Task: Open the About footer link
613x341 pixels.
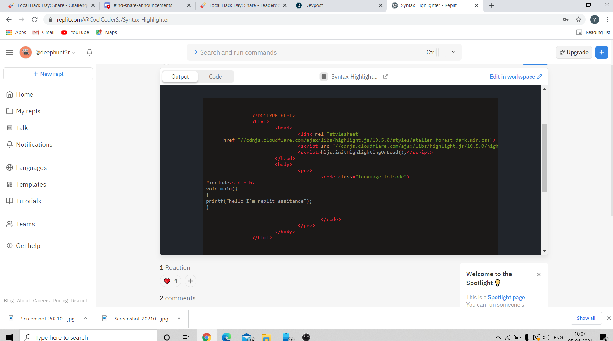Action: [23, 301]
